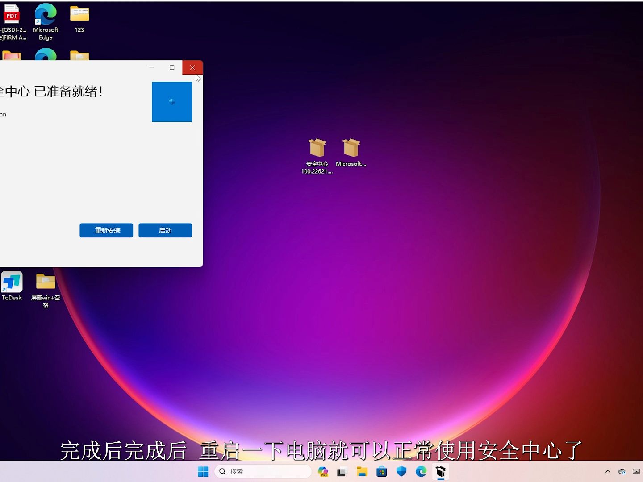Launch Security Center via the 启动 button
643x482 pixels.
point(165,230)
